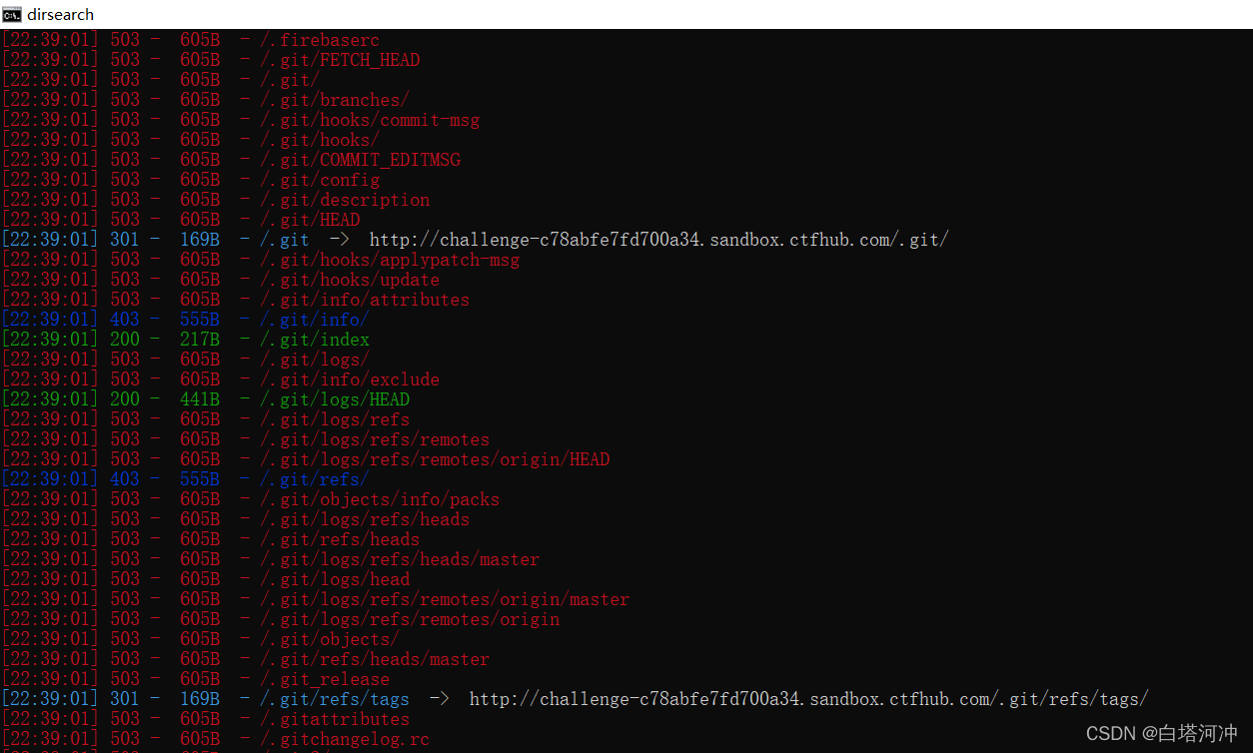This screenshot has height=753, width=1253.
Task: Click the /.gitattributes result entry
Action: click(x=335, y=718)
